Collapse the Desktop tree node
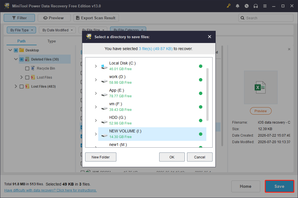The image size is (298, 198). click(10, 50)
